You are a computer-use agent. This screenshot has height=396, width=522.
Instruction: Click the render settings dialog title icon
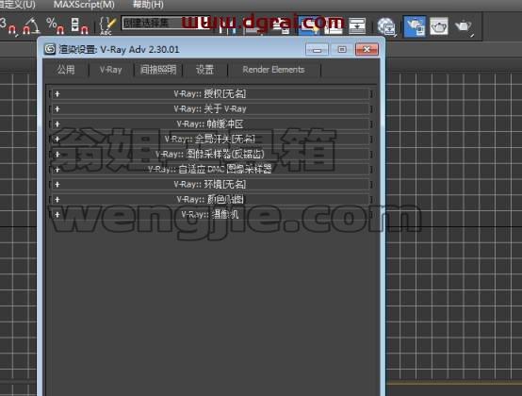(50, 49)
